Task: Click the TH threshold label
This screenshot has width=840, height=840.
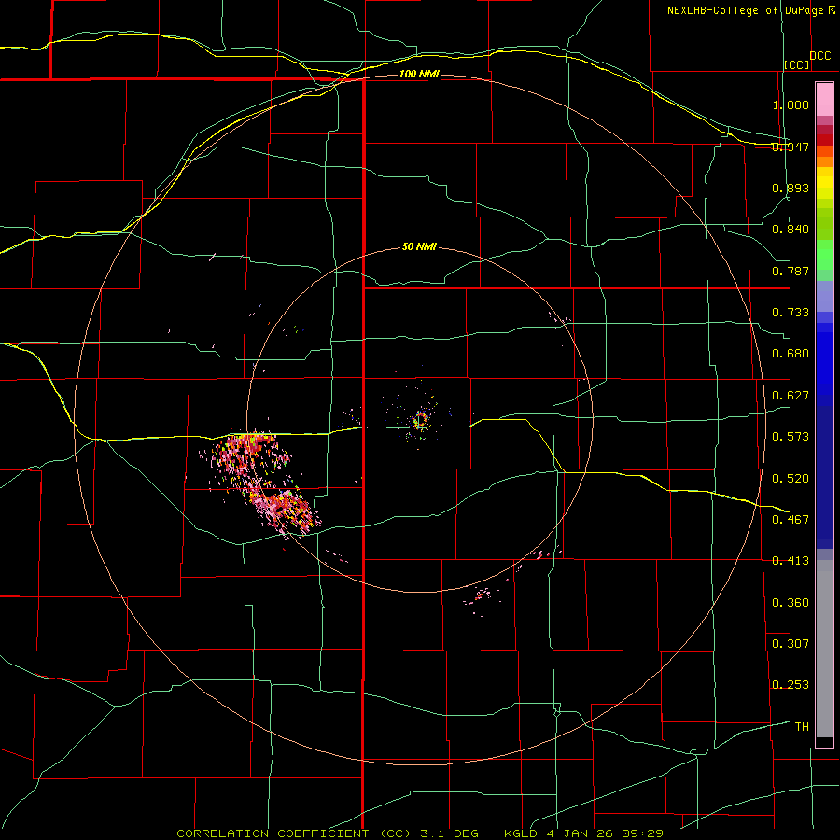Action: tap(802, 727)
